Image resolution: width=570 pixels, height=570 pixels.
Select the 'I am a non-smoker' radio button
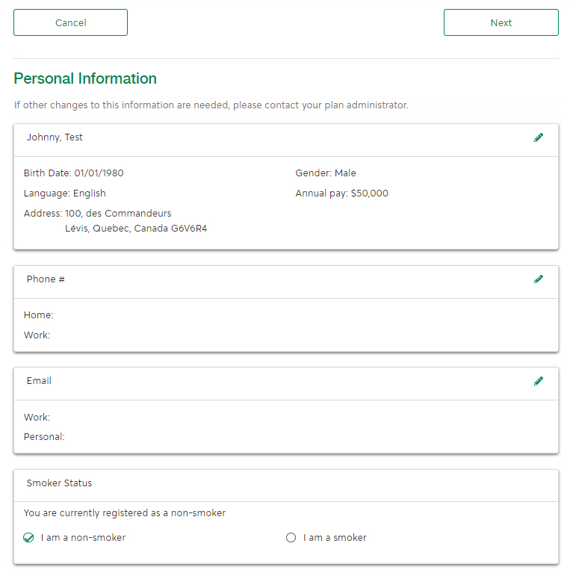29,538
